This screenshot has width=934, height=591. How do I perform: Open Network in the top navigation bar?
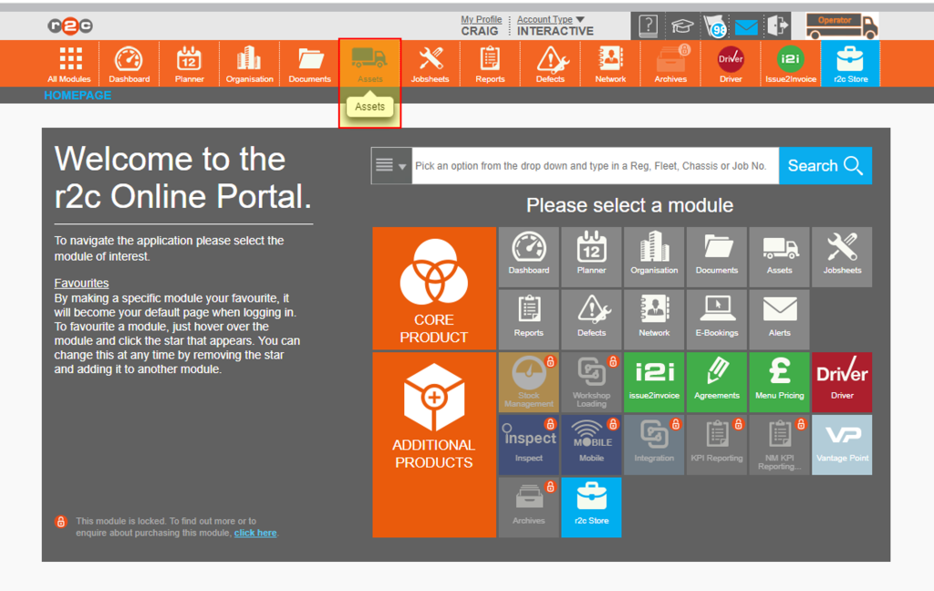pos(610,64)
